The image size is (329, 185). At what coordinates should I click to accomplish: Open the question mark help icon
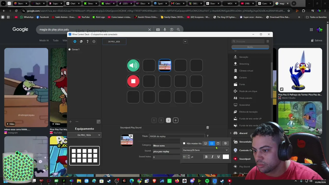(87, 41)
